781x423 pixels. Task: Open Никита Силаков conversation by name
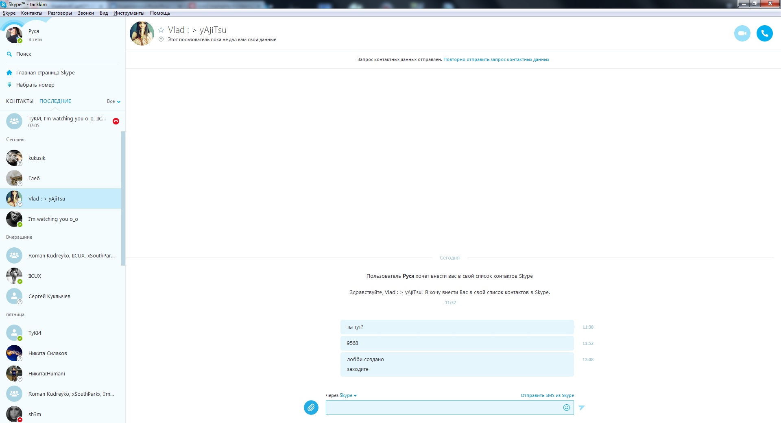pyautogui.click(x=48, y=353)
